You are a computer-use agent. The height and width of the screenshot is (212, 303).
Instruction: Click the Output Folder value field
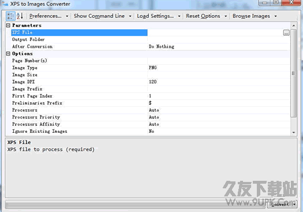219,40
